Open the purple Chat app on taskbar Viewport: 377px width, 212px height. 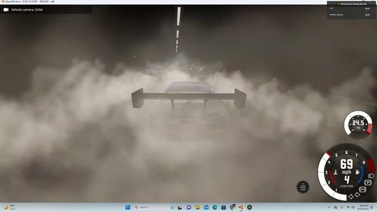point(188,207)
